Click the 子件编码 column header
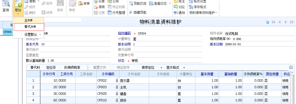The height and width of the screenshot is (104, 296). coord(108,74)
